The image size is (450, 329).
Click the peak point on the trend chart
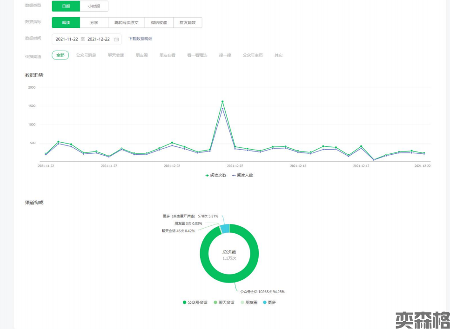222,101
